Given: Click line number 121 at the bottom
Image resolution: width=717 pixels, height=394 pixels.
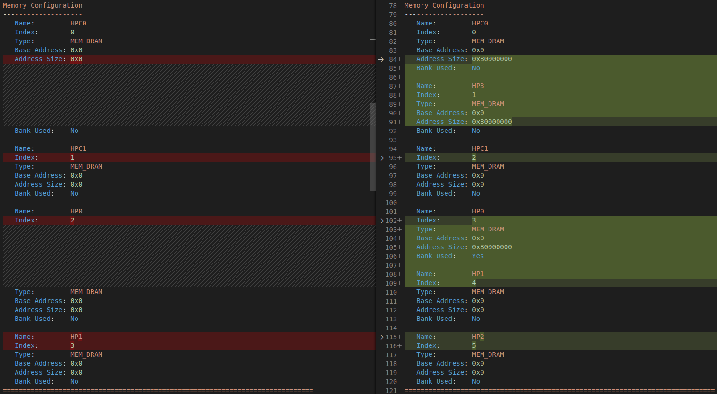Looking at the screenshot, I should 391,391.
